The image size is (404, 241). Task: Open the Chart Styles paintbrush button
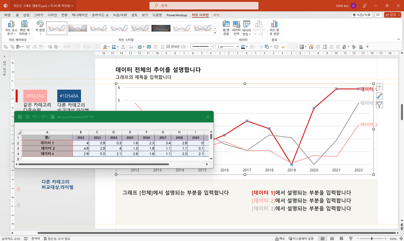[379, 96]
